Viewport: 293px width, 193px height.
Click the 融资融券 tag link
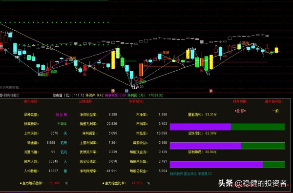tap(176, 174)
